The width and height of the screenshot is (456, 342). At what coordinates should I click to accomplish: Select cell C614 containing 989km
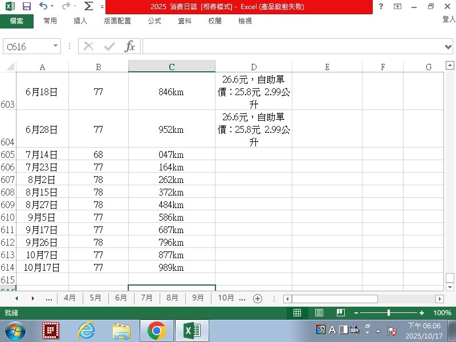coord(172,267)
